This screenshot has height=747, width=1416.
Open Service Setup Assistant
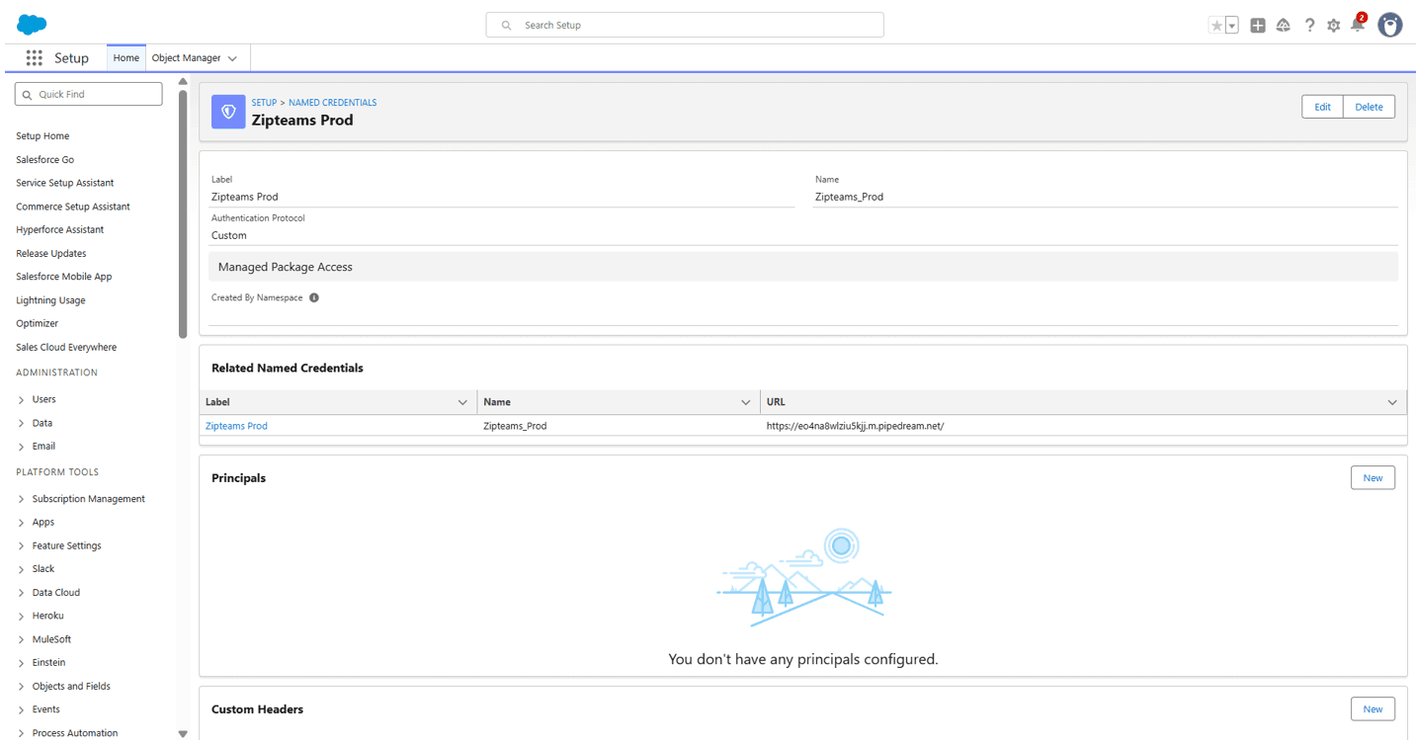65,183
